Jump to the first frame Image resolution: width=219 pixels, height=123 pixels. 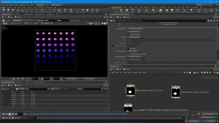3,114
